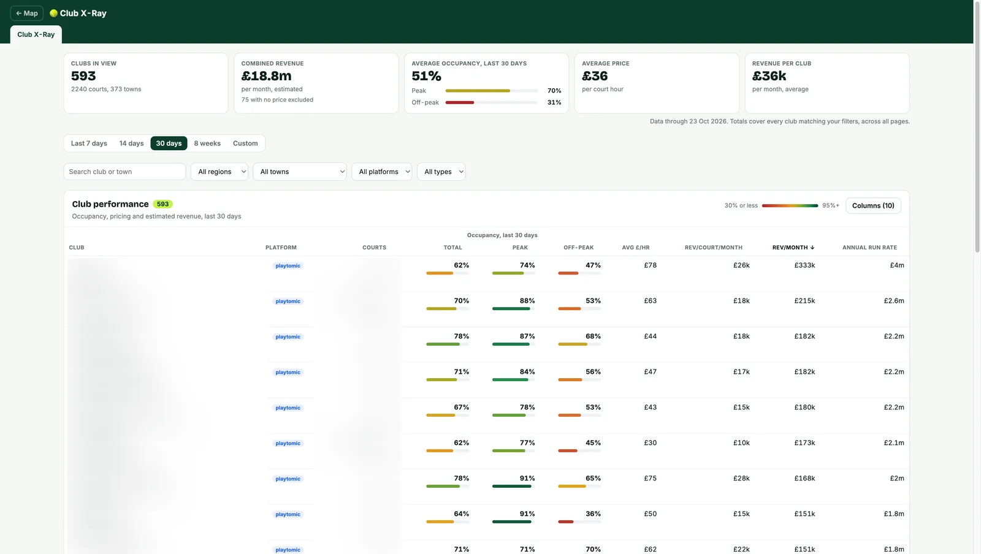Sort by the REV/MONTH column header
Viewport: 981px width, 554px height.
click(x=793, y=248)
